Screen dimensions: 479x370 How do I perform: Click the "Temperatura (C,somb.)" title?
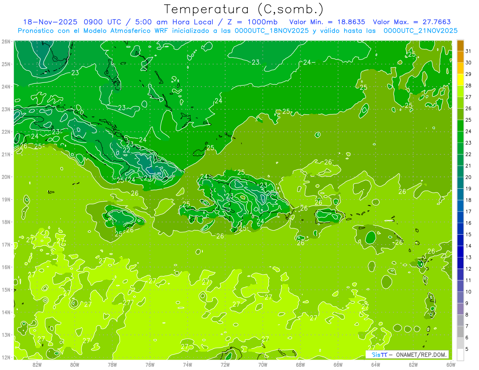click(x=243, y=10)
